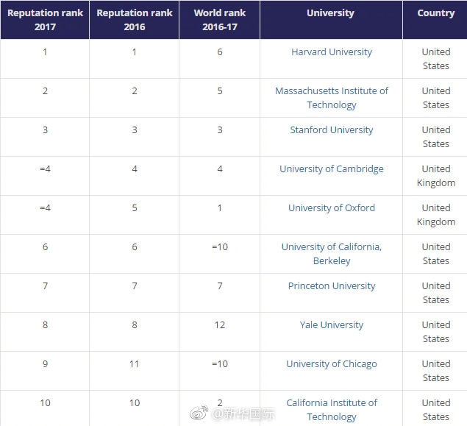The height and width of the screenshot is (426, 467).
Task: Open California Institute of Technology link
Action: click(x=332, y=410)
